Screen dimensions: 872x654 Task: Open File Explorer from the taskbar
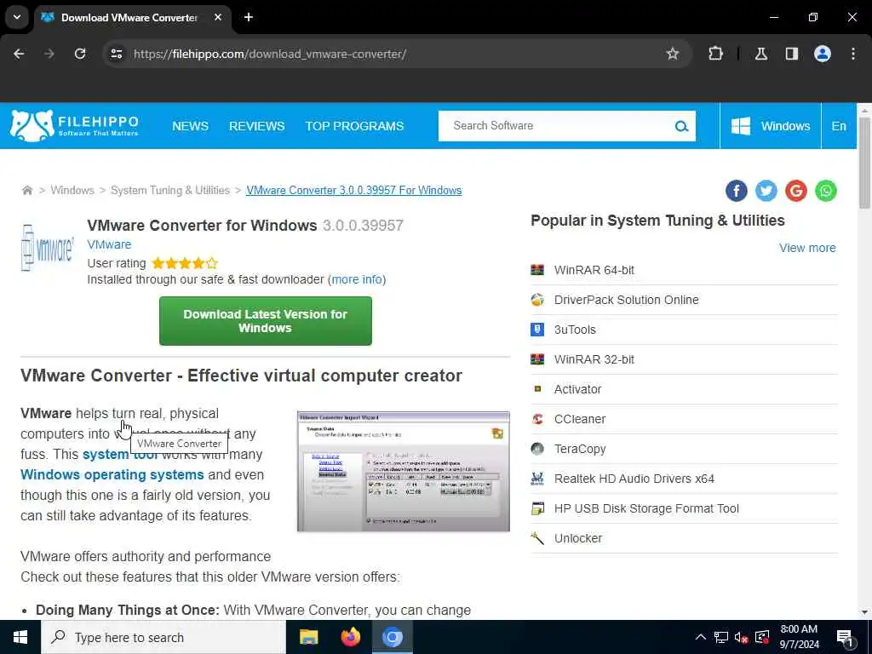[x=308, y=637]
